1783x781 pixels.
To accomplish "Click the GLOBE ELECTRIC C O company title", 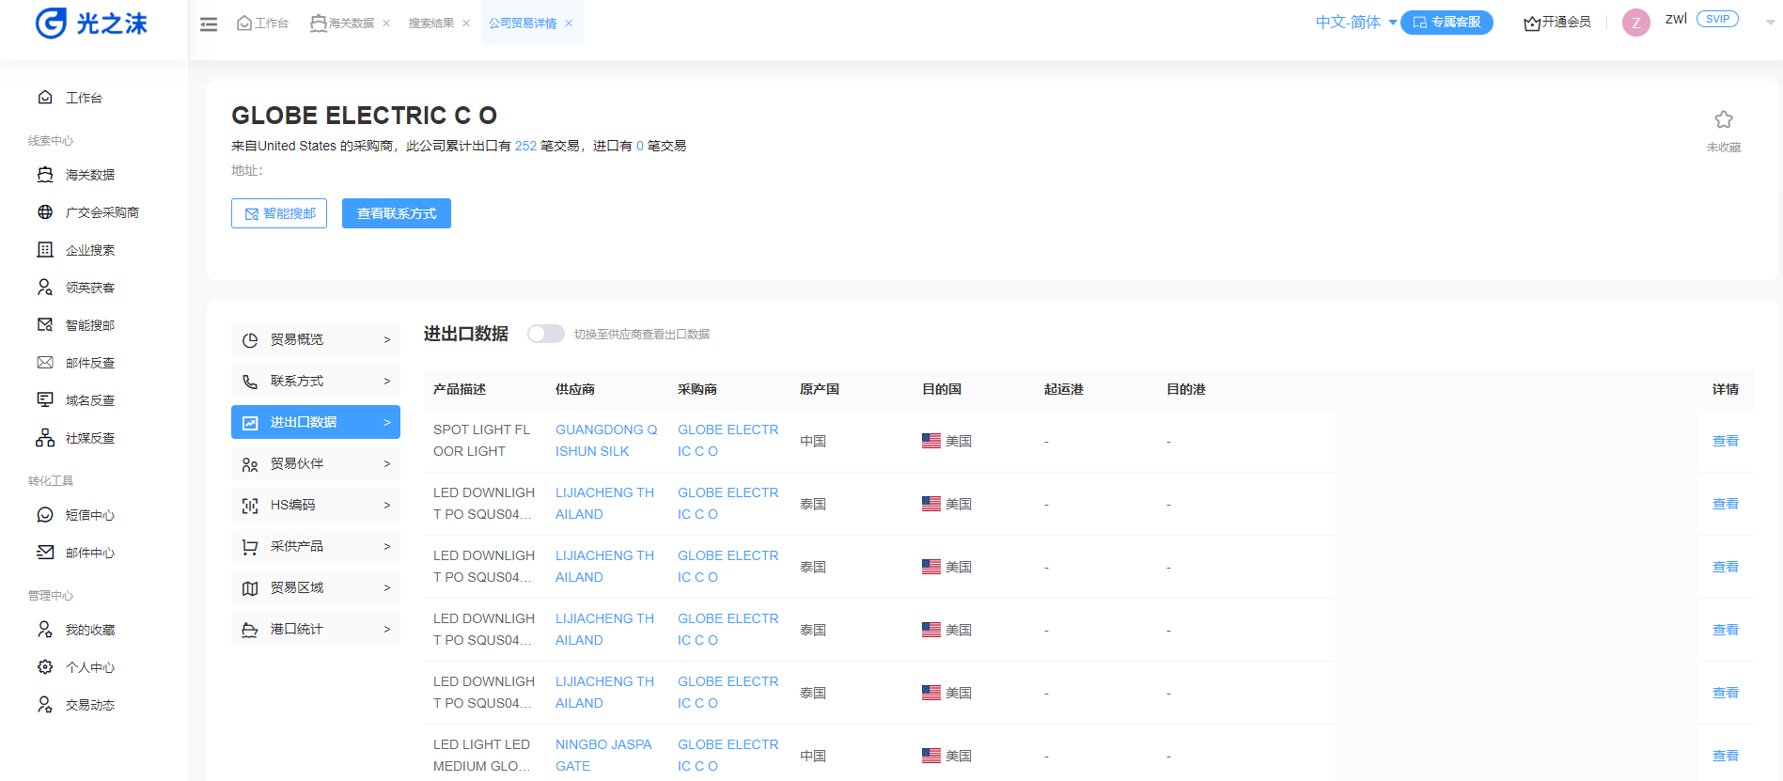I will coord(365,115).
